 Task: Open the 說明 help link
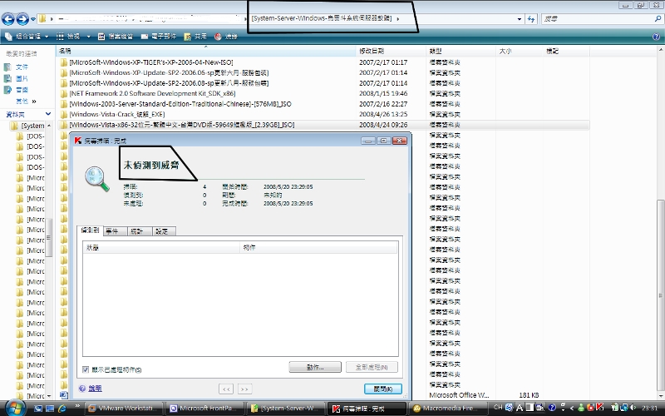click(95, 389)
